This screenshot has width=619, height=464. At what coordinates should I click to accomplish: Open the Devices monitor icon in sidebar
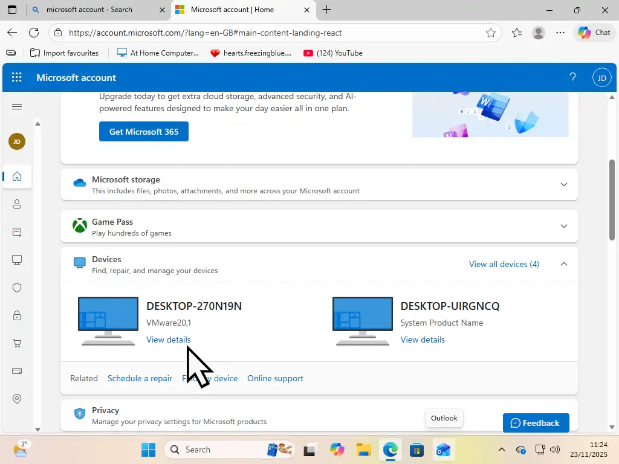point(16,259)
